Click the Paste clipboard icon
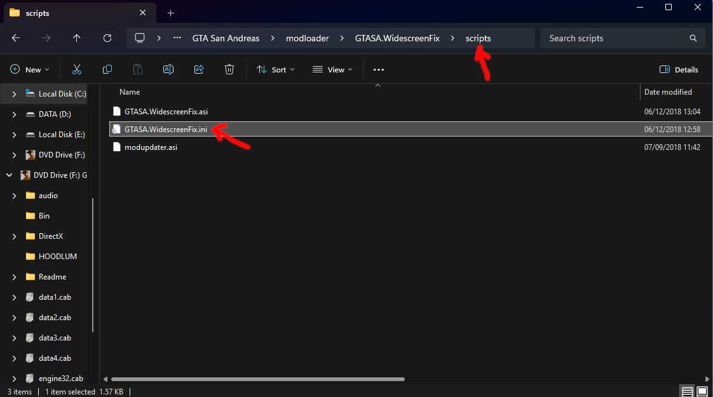 pos(138,70)
